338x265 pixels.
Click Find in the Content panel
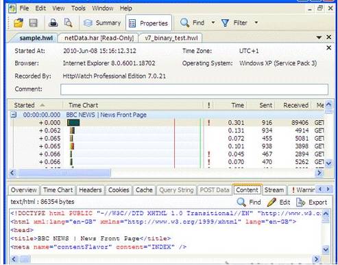[249, 203]
